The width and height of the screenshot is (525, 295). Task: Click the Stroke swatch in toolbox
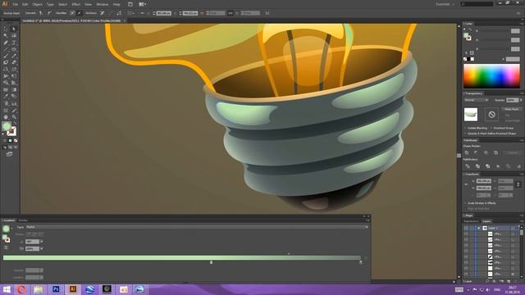click(x=11, y=131)
